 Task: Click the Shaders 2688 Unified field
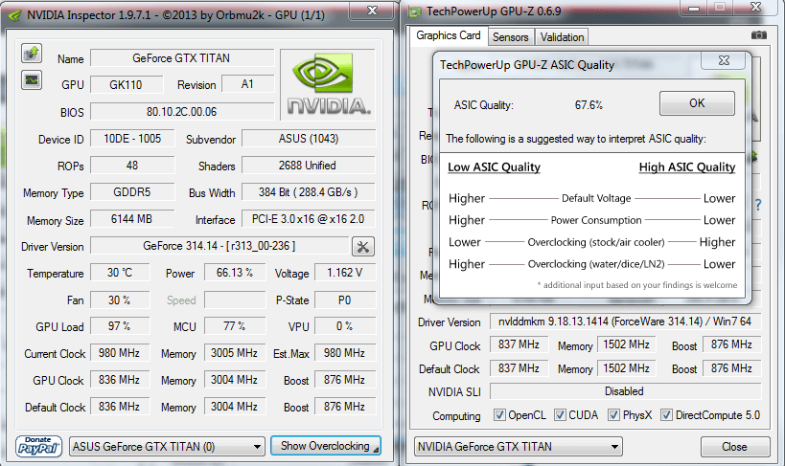[309, 166]
